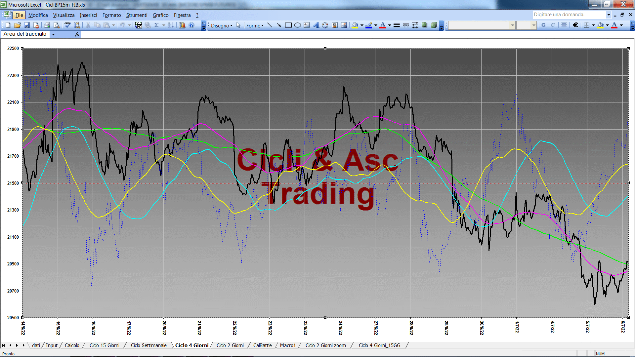Viewport: 635px width, 357px height.
Task: Expand the drawing Fill Color dropdown arrow
Action: coord(362,25)
